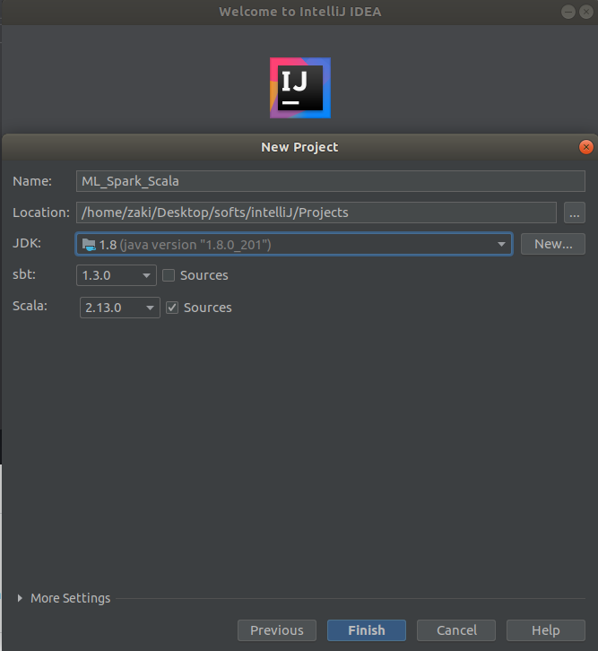Image resolution: width=598 pixels, height=651 pixels.
Task: Click the IntelliJ IDEA logo
Action: click(300, 88)
